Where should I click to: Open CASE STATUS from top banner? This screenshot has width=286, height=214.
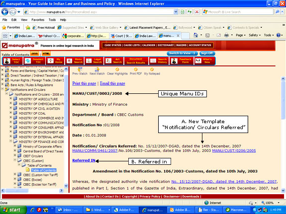click(113, 45)
